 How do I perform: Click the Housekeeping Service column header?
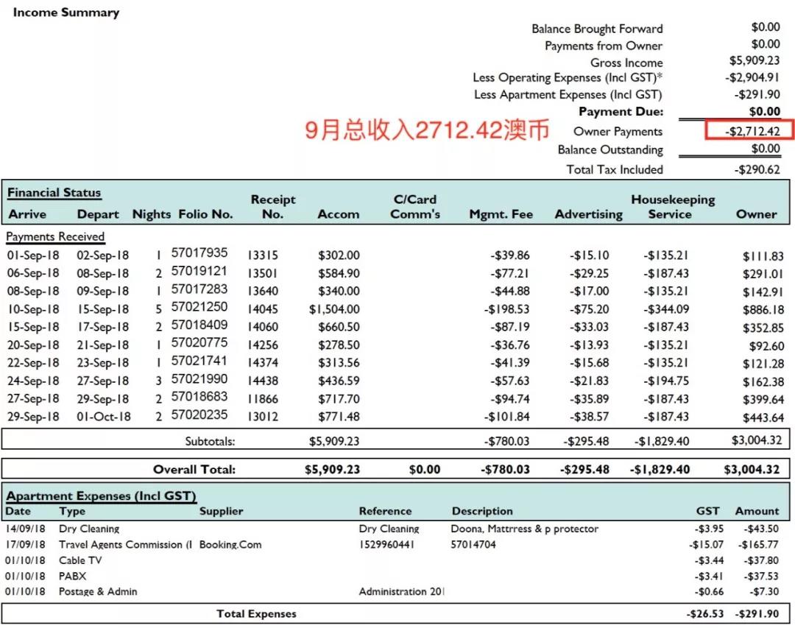tap(672, 207)
